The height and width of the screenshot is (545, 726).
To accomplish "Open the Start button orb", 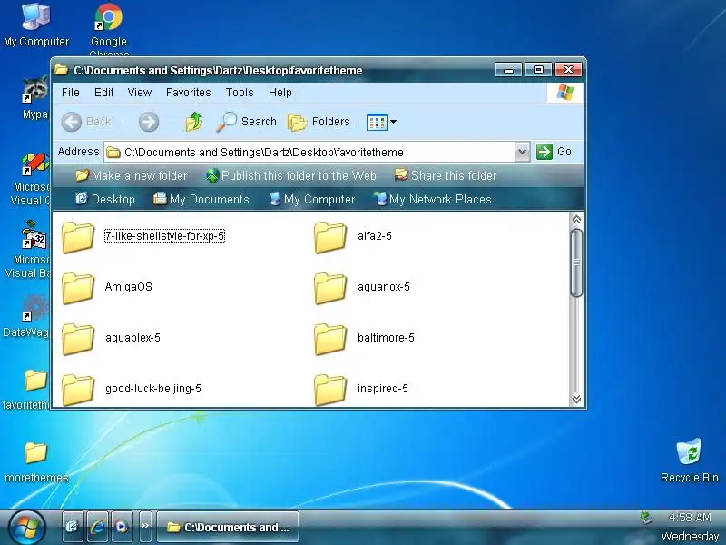I will (x=27, y=528).
